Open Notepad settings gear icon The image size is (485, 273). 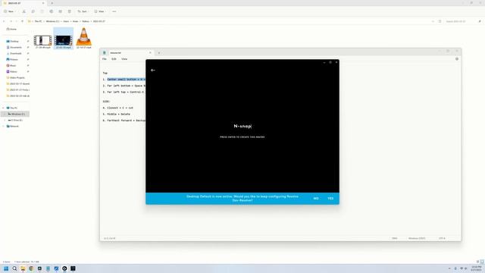[457, 59]
